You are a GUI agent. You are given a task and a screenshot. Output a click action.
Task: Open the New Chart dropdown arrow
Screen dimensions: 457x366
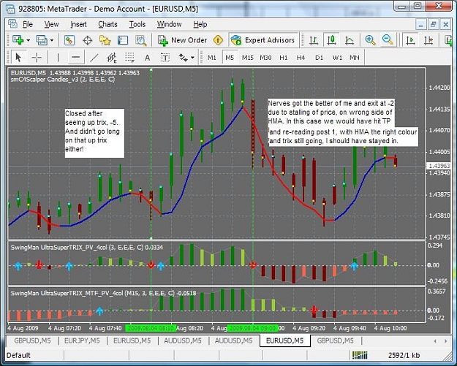coord(29,40)
